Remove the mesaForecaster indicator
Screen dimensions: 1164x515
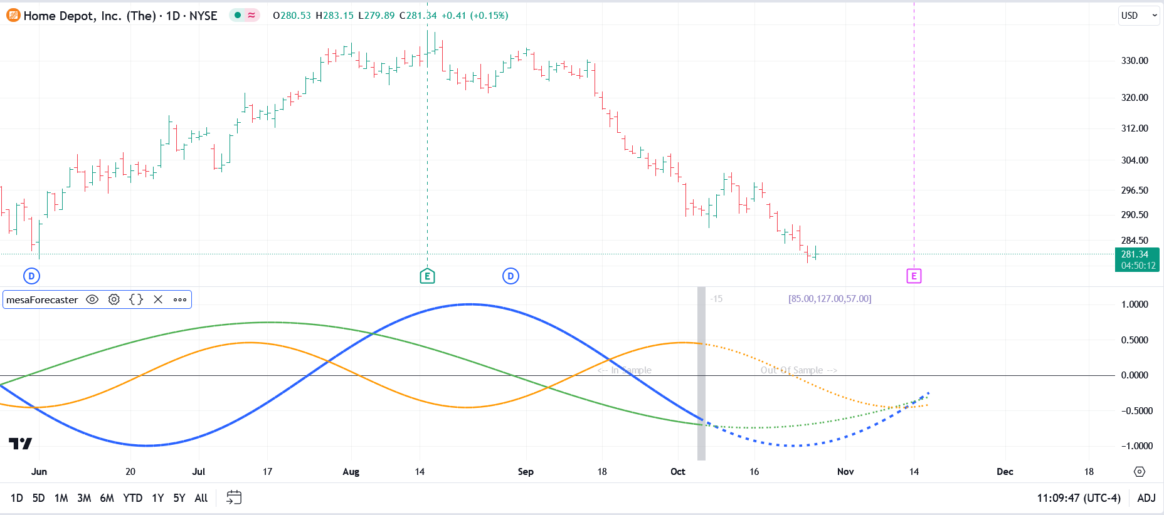coord(158,299)
